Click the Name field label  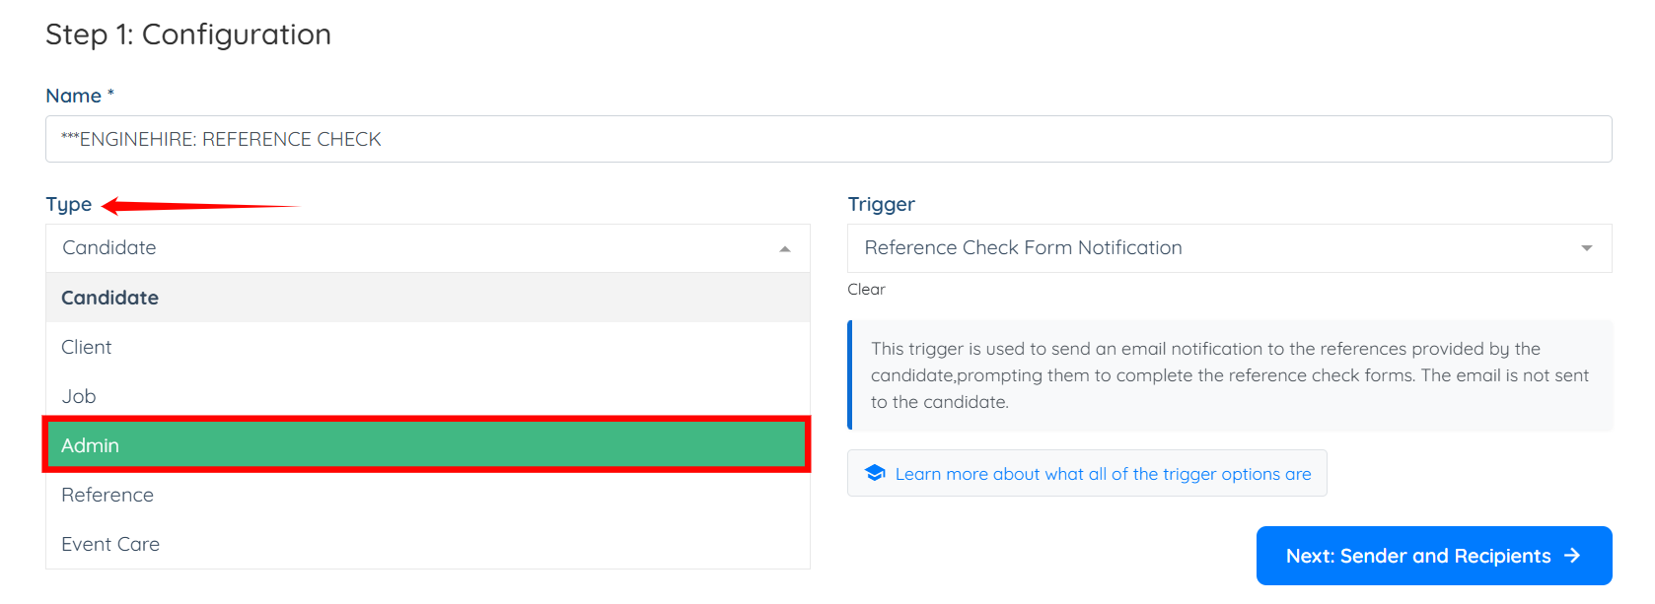click(74, 96)
